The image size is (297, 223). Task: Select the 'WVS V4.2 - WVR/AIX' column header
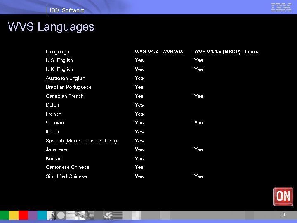[159, 52]
